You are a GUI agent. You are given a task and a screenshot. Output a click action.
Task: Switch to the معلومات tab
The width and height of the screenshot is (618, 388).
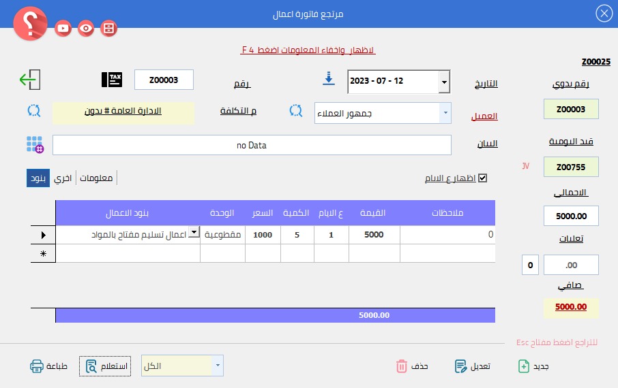(x=96, y=178)
